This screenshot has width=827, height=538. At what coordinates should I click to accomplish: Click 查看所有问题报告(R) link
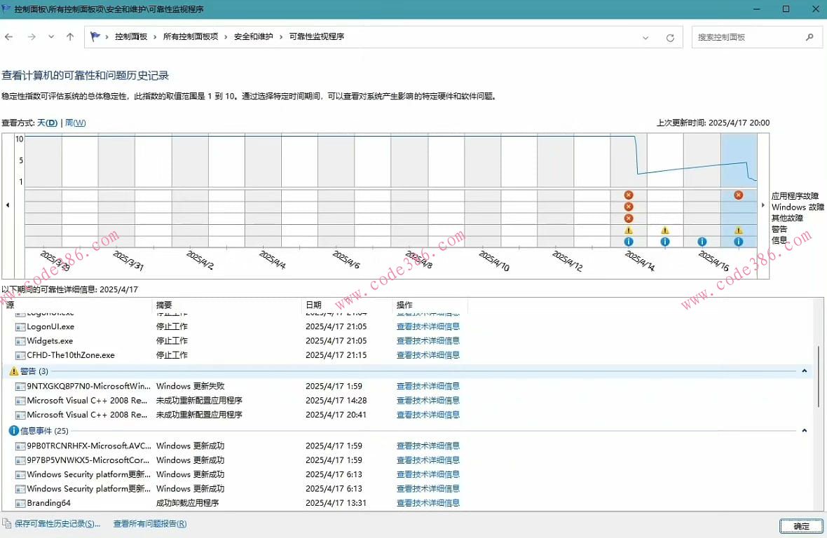(x=150, y=524)
